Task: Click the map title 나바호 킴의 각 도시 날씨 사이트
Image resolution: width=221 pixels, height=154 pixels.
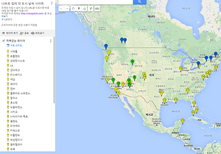Action: 23,3
